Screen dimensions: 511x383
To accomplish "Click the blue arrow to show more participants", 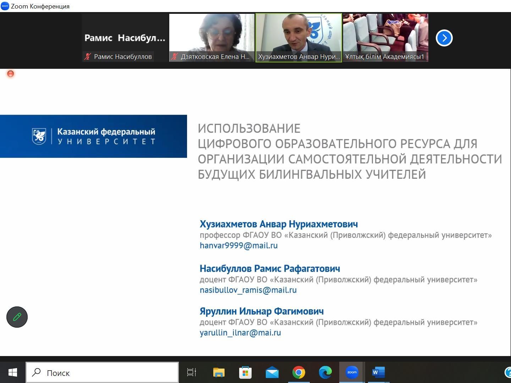I will coord(444,38).
